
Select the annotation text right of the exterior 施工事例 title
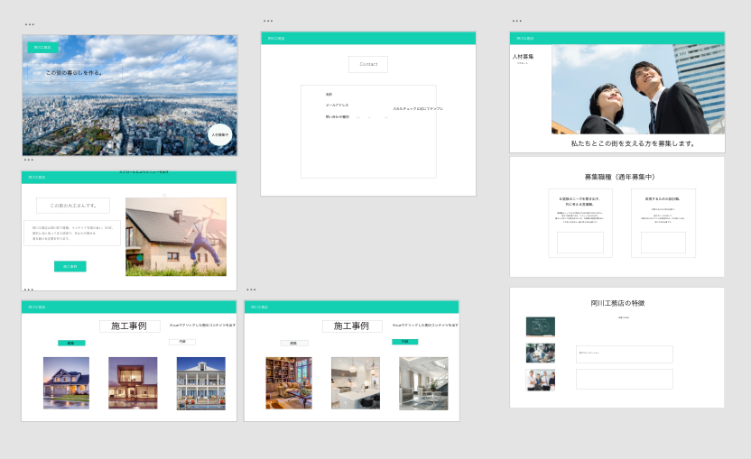pyautogui.click(x=202, y=326)
